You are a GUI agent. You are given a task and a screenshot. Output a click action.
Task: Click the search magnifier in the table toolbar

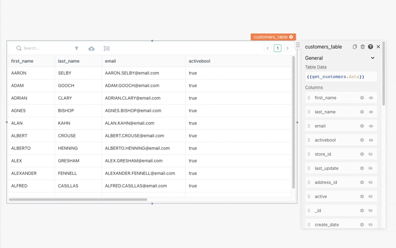(18, 48)
